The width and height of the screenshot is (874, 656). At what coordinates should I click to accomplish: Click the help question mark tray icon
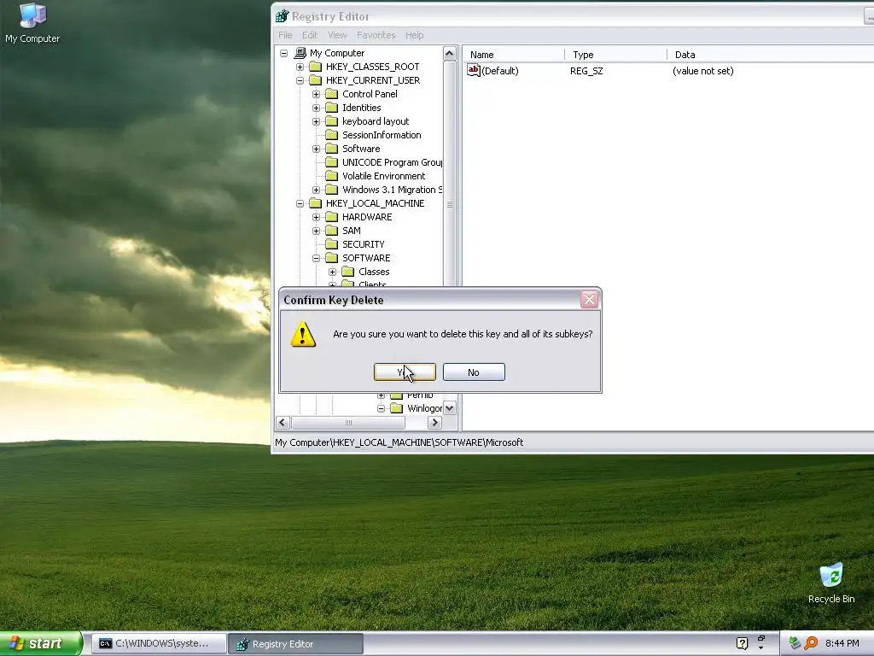click(x=742, y=643)
